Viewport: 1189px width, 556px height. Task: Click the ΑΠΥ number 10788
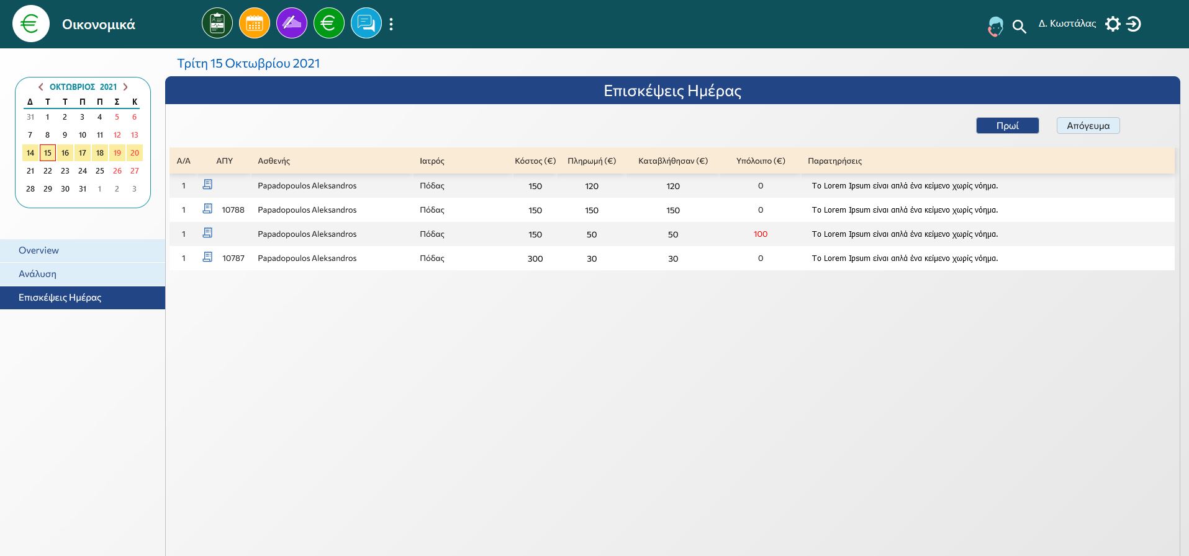[233, 210]
